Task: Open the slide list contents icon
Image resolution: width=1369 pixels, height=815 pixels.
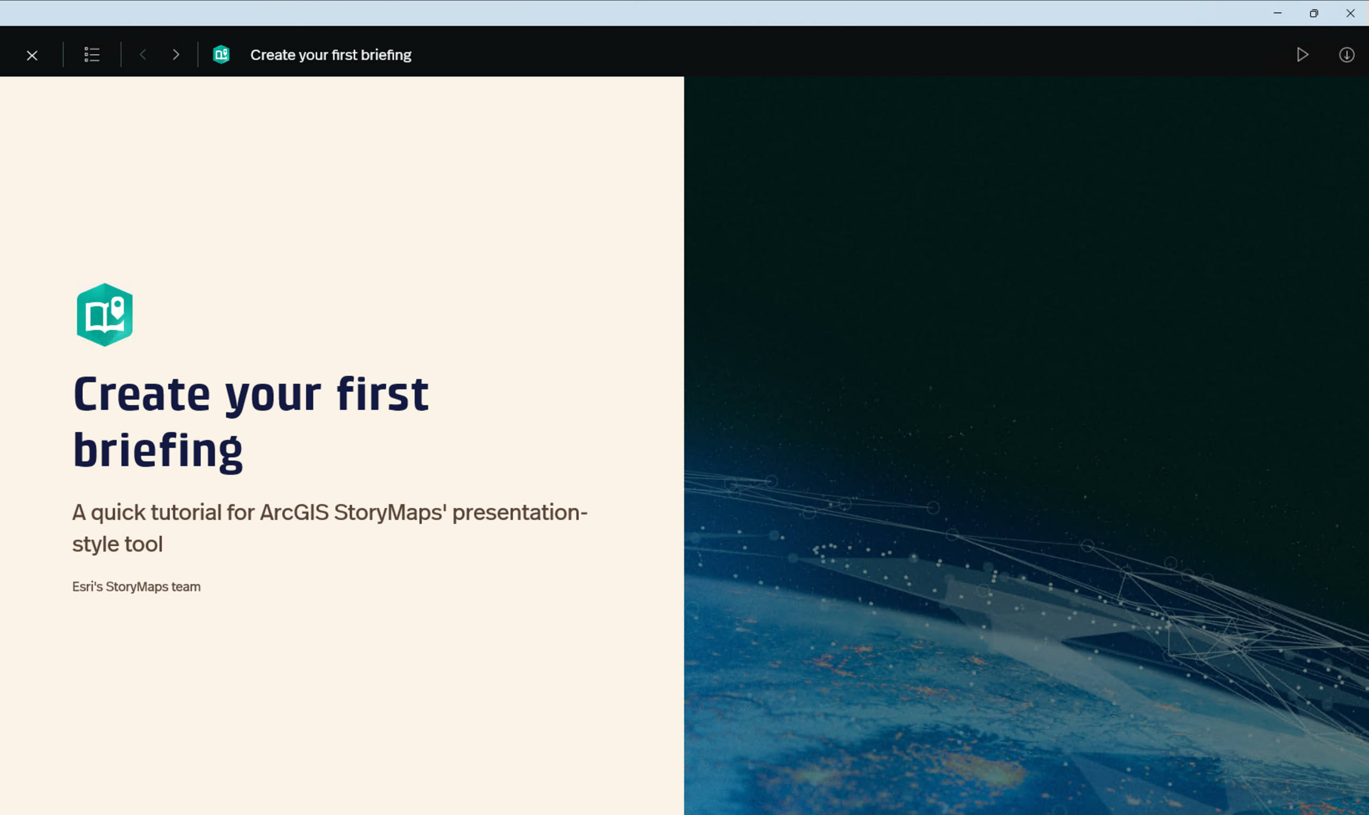Action: click(92, 55)
